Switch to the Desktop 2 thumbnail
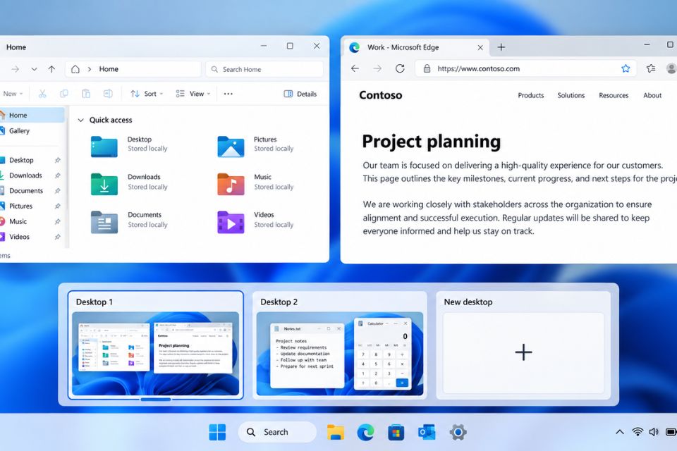 [x=340, y=345]
